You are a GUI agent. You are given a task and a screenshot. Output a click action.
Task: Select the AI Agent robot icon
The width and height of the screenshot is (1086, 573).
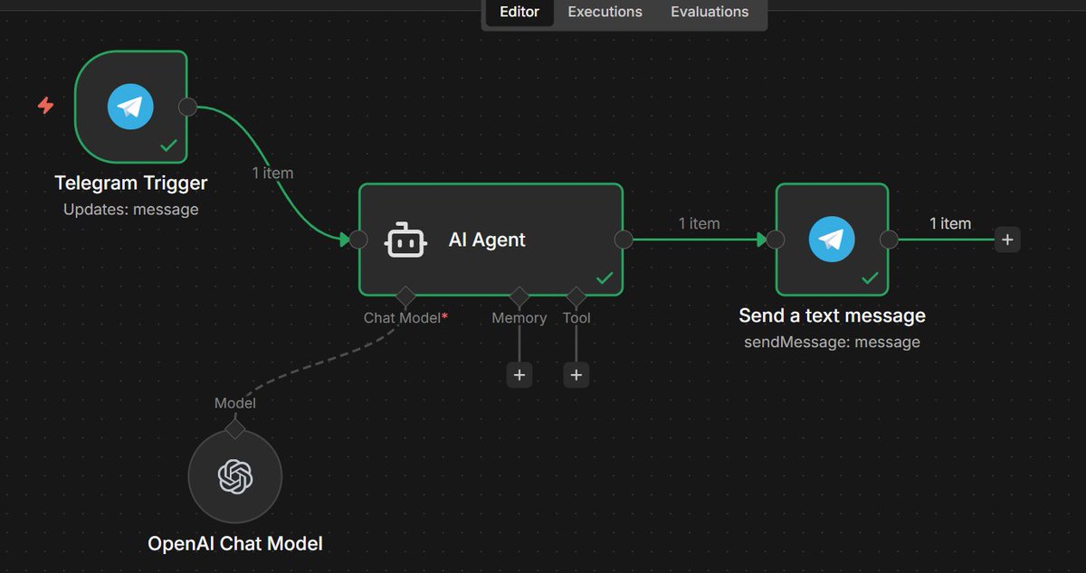click(405, 240)
